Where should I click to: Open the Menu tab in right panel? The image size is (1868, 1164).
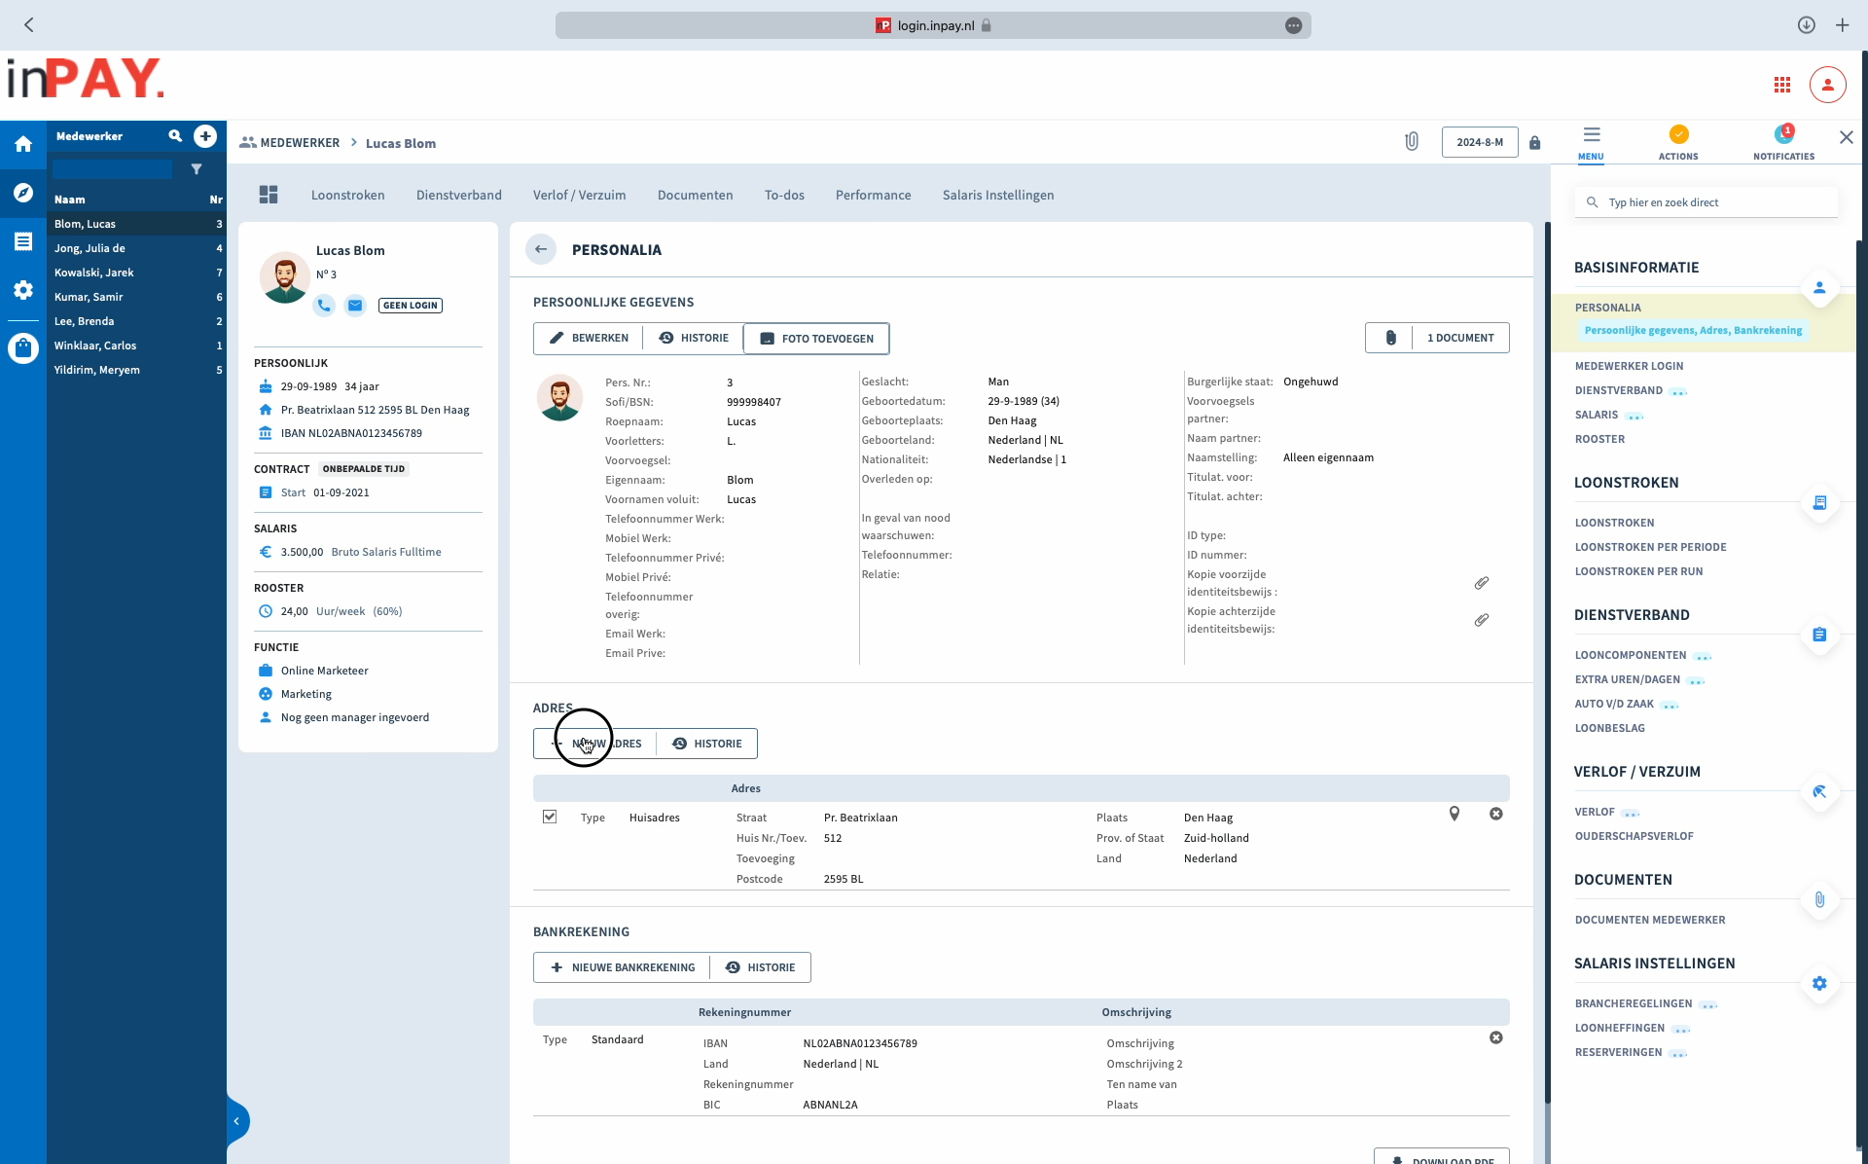1592,142
